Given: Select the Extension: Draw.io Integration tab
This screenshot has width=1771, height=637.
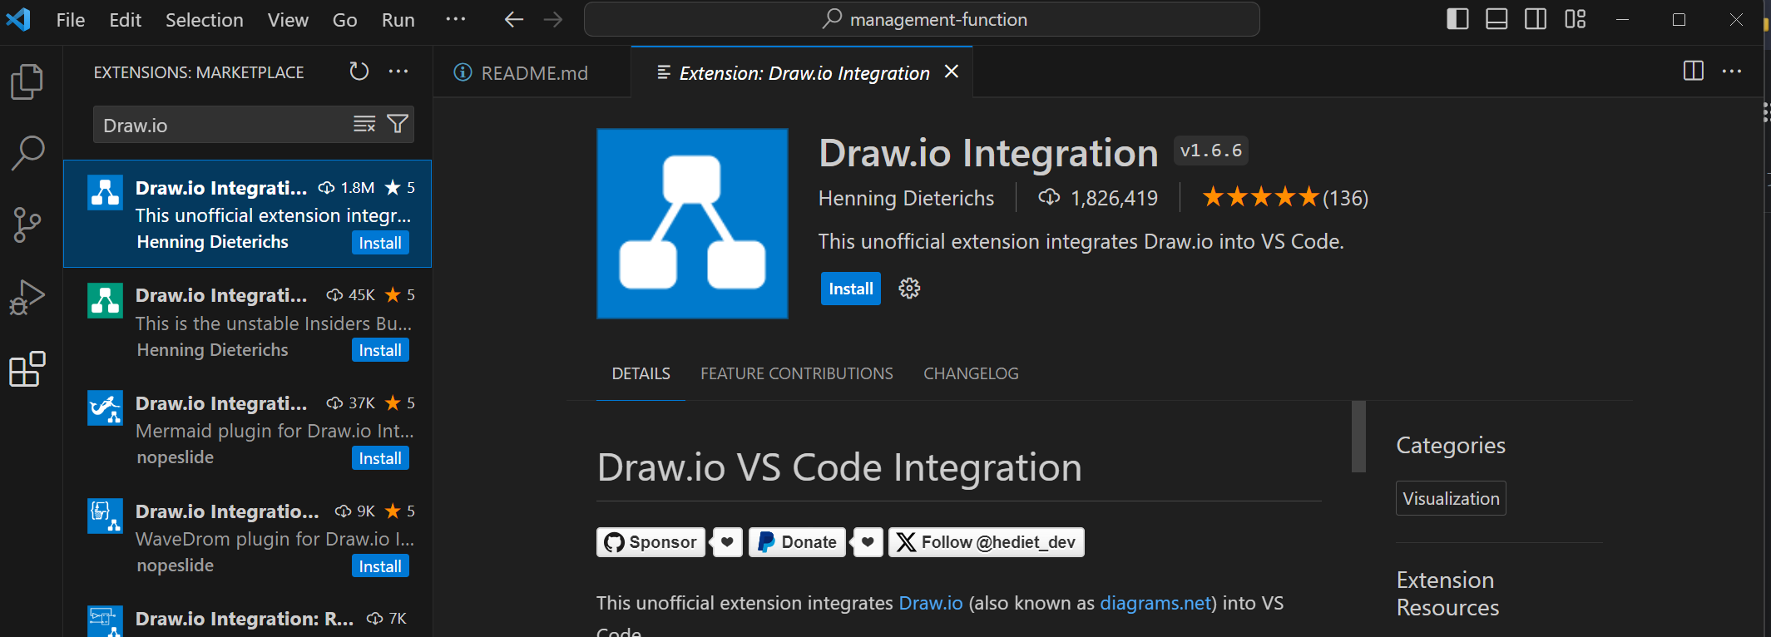Looking at the screenshot, I should pyautogui.click(x=804, y=73).
